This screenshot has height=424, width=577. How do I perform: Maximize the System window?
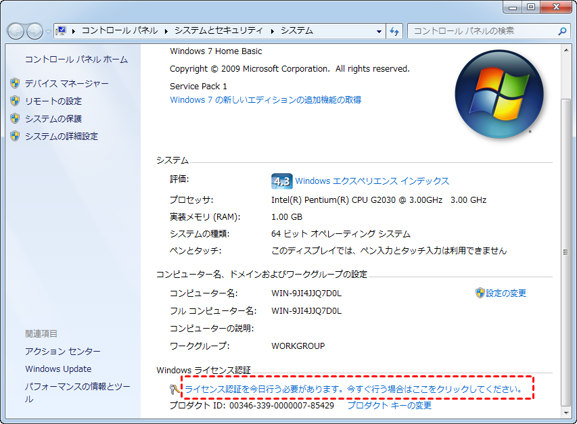tap(530, 7)
